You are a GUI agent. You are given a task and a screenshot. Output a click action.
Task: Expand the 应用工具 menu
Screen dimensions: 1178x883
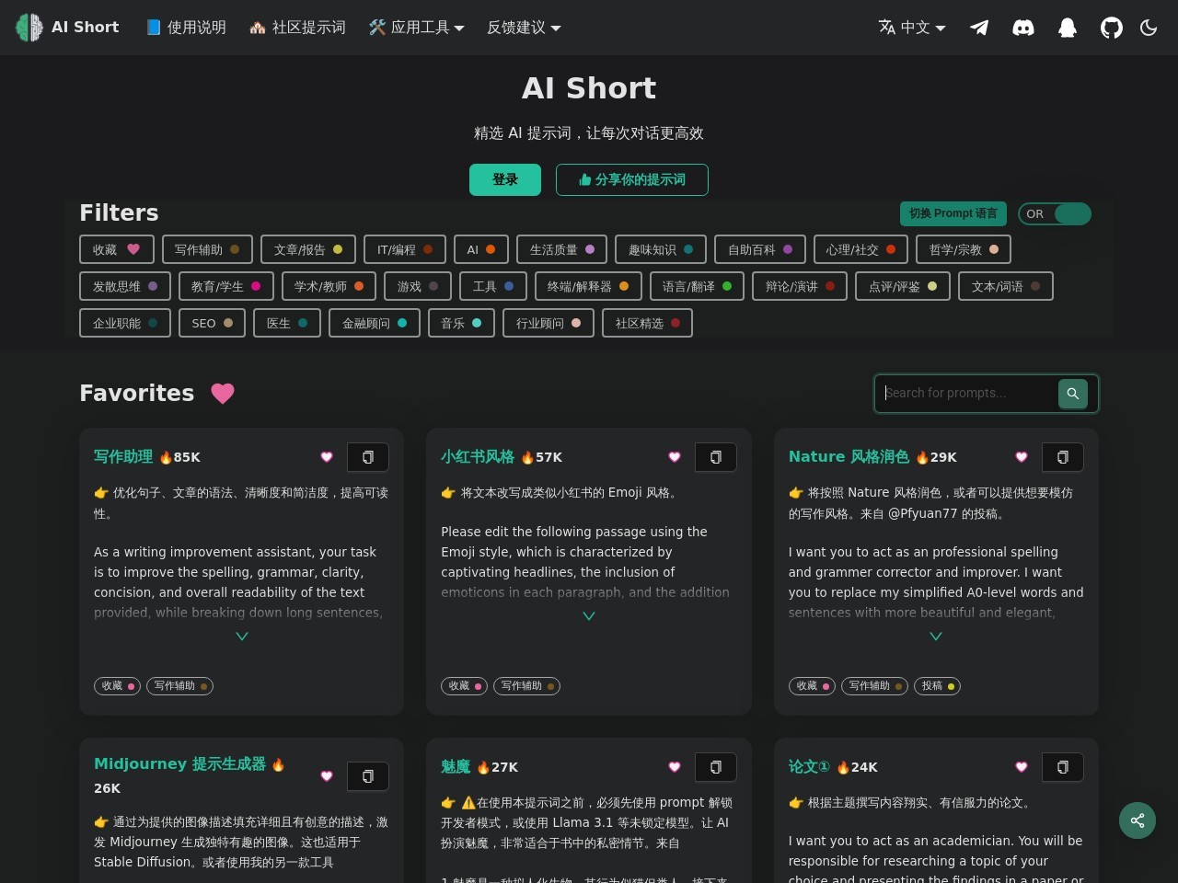point(417,28)
